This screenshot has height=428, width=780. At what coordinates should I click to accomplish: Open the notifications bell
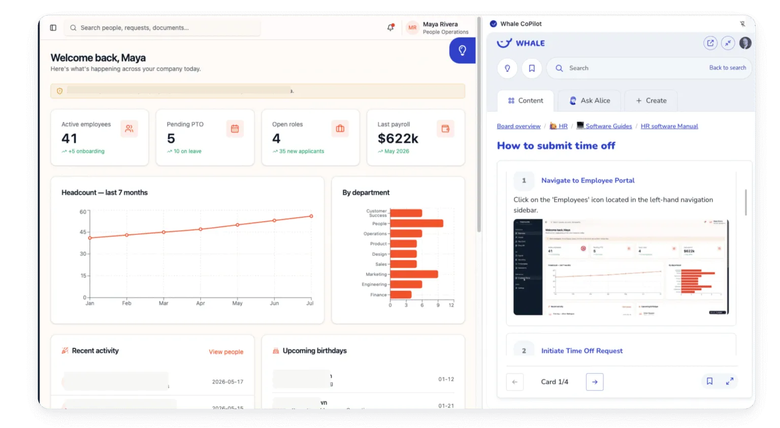[391, 27]
